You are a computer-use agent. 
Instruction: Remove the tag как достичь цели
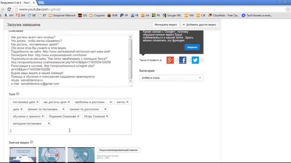(x=69, y=102)
